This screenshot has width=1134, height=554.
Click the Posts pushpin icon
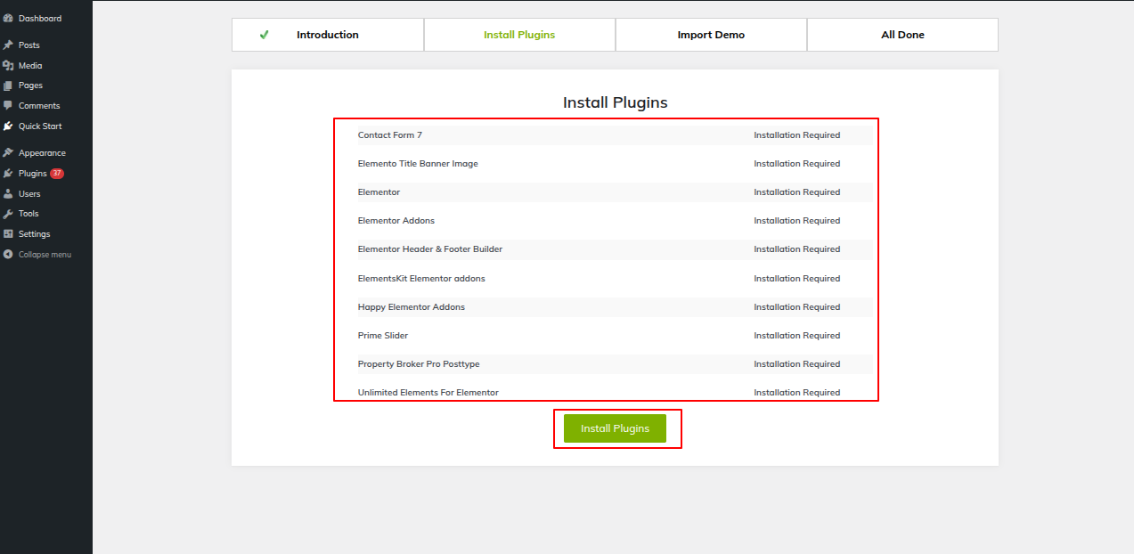coord(8,45)
